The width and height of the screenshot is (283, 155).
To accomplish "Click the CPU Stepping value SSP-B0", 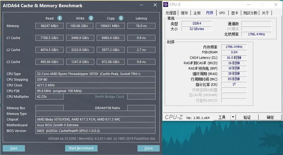I will [95, 80].
